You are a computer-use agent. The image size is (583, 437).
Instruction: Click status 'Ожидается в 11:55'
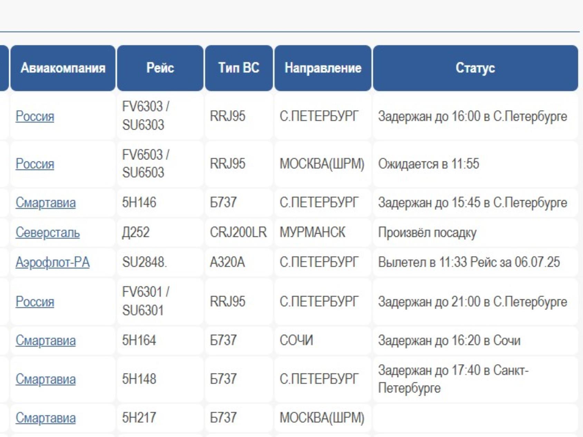click(x=429, y=164)
